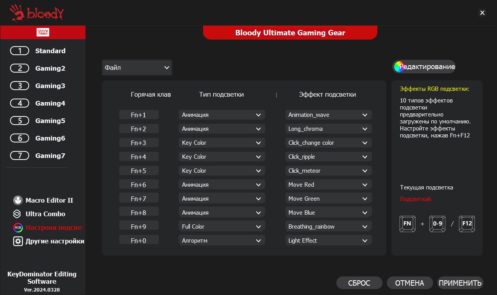Open the Animation_wave effect dropdown

[x=328, y=115]
